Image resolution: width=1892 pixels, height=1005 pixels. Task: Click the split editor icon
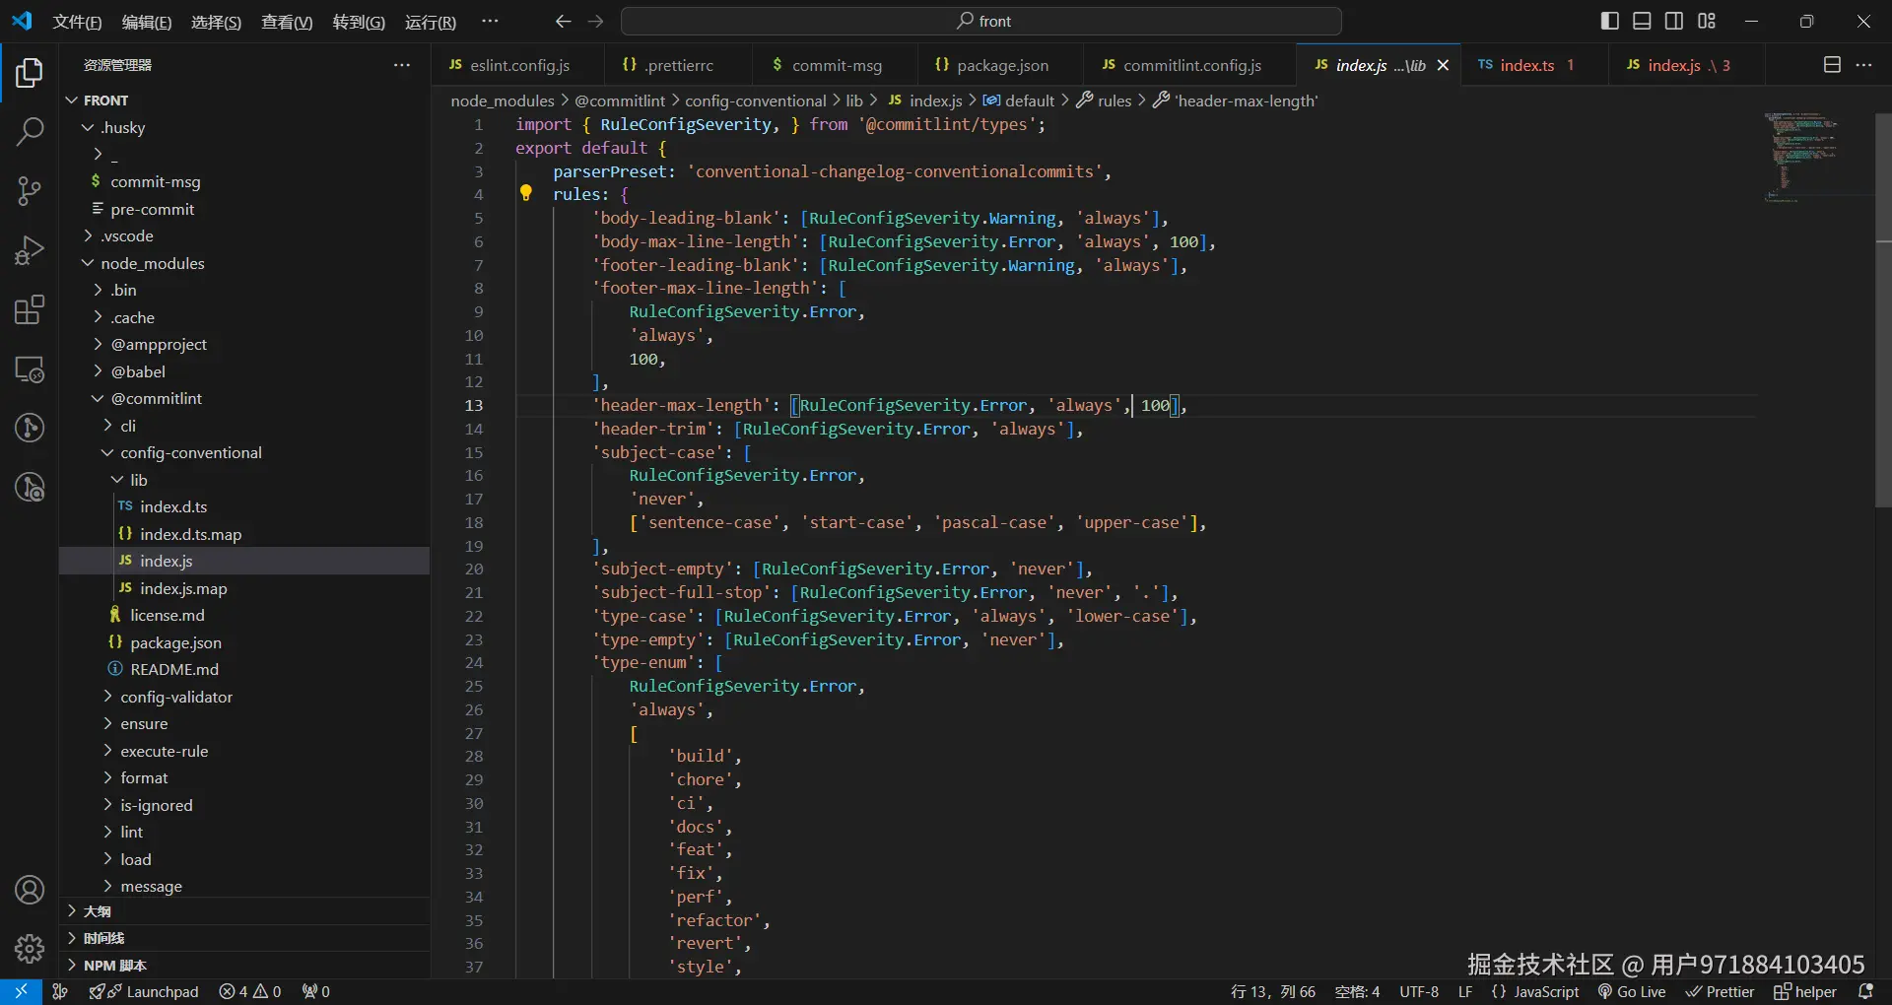click(1832, 65)
